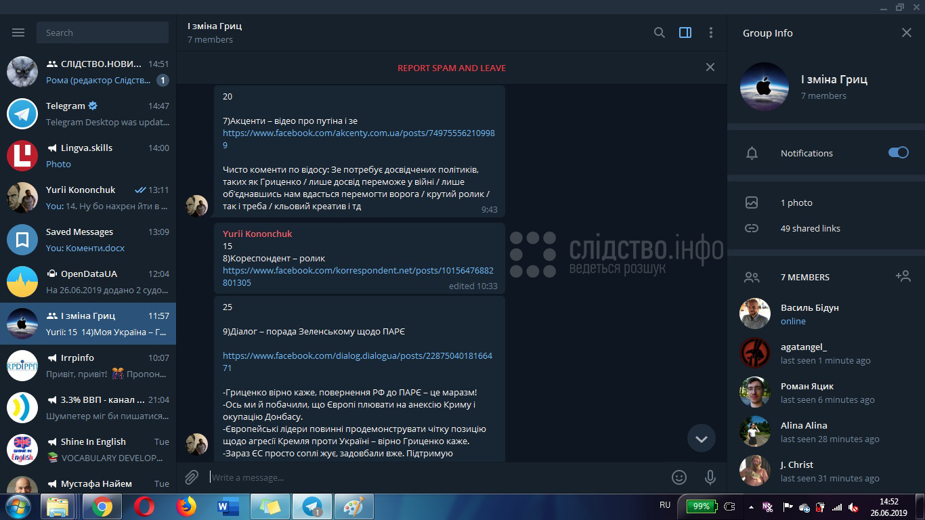
Task: Toggle the group info side panel icon
Action: pyautogui.click(x=685, y=32)
